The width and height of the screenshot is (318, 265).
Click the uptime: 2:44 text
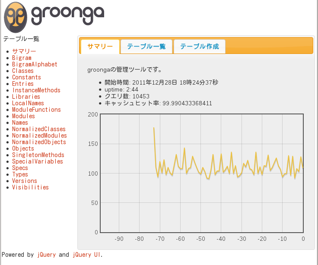tap(121, 89)
